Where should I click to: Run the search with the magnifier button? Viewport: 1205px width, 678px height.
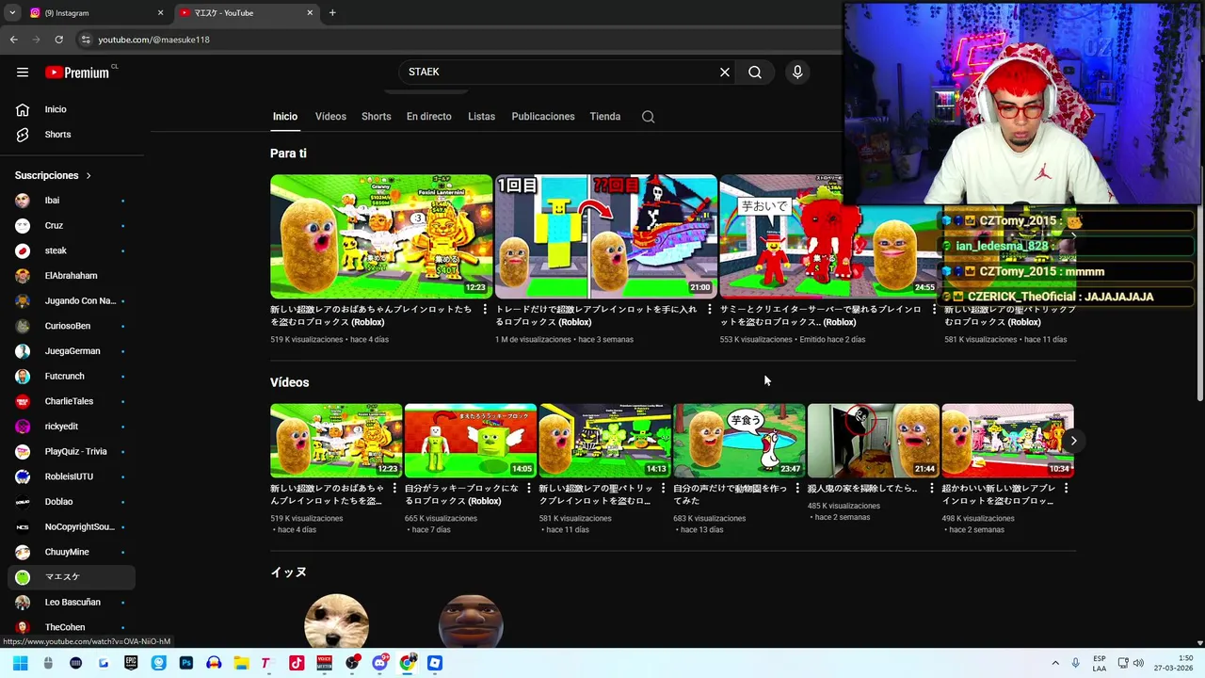click(755, 73)
